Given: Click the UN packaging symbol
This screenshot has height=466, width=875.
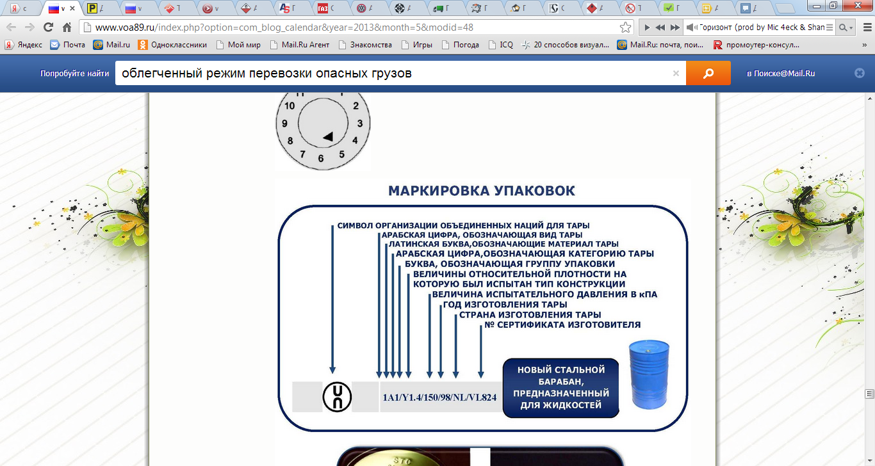Looking at the screenshot, I should point(337,397).
